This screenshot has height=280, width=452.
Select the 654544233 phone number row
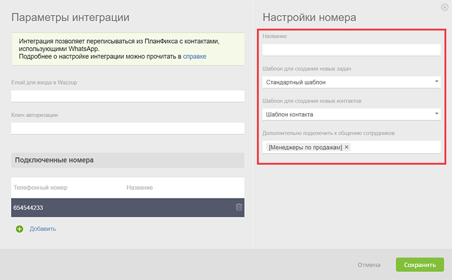(x=128, y=208)
